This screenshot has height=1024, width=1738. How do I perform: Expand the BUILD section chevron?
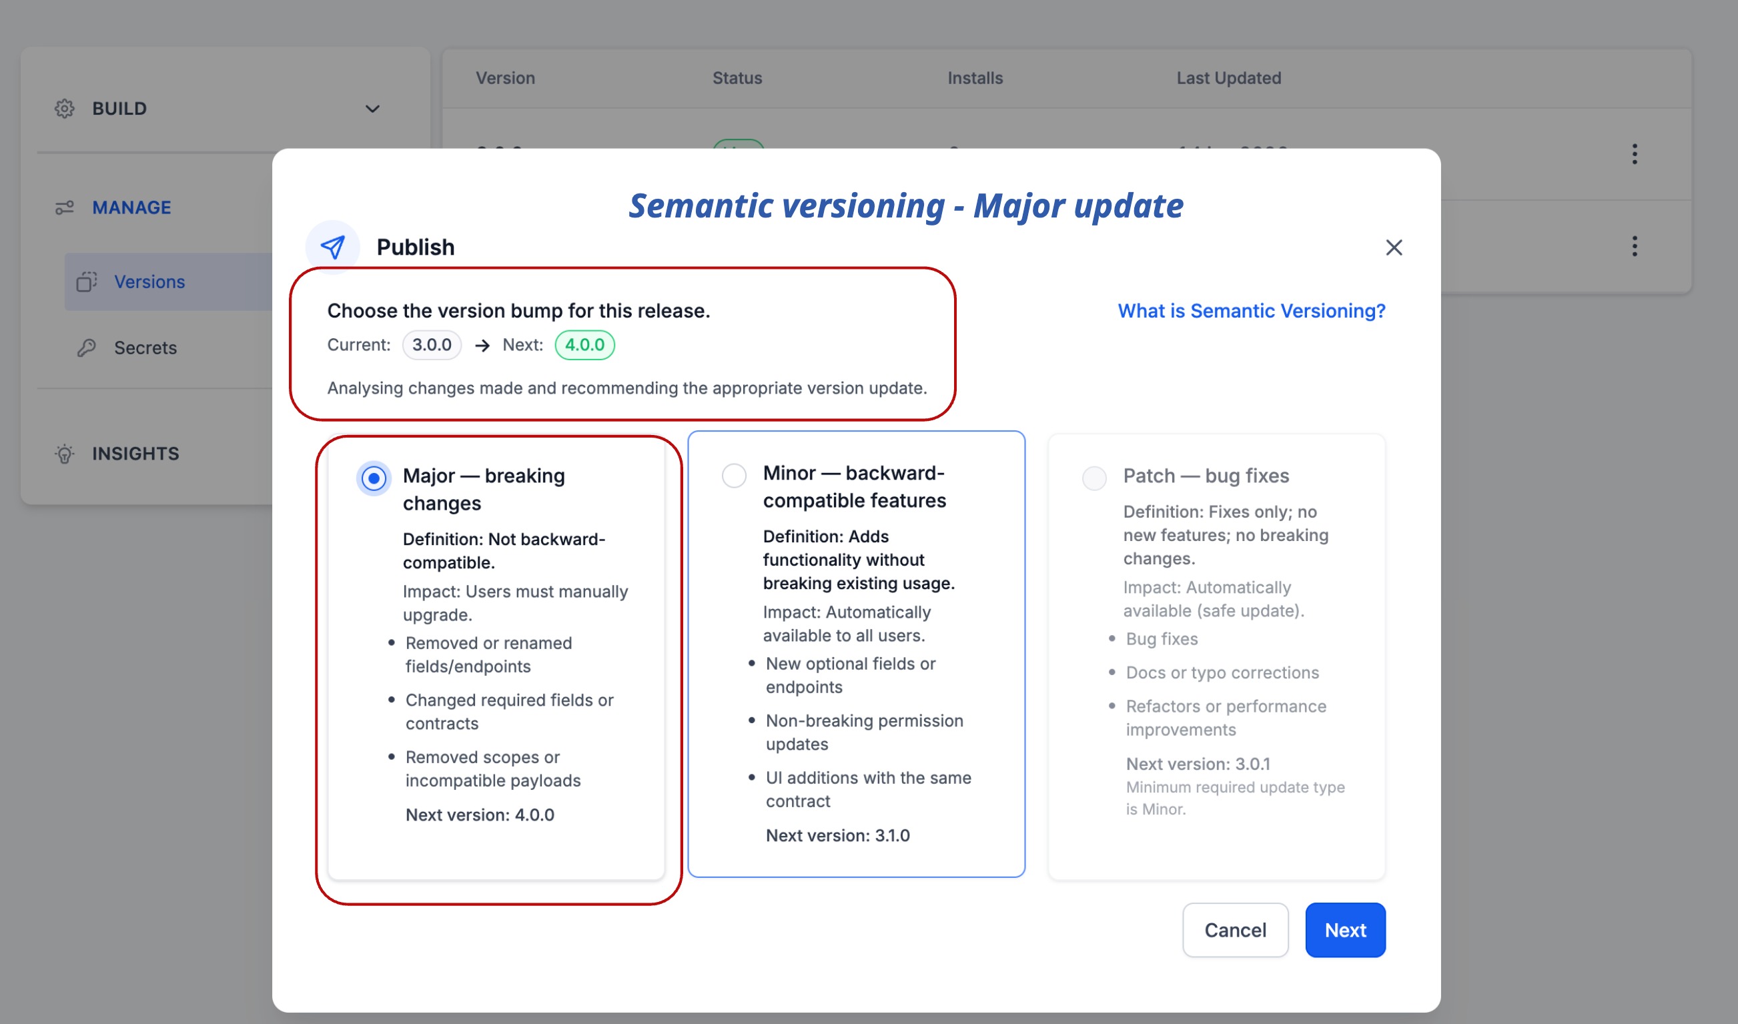click(372, 109)
